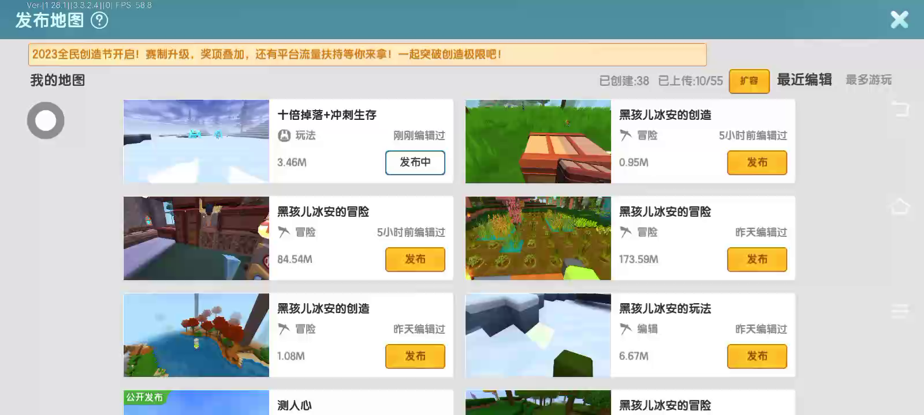Publish the 0.95M 黑孩儿冰安的创造 map
Viewport: 924px width, 415px height.
[x=757, y=163]
